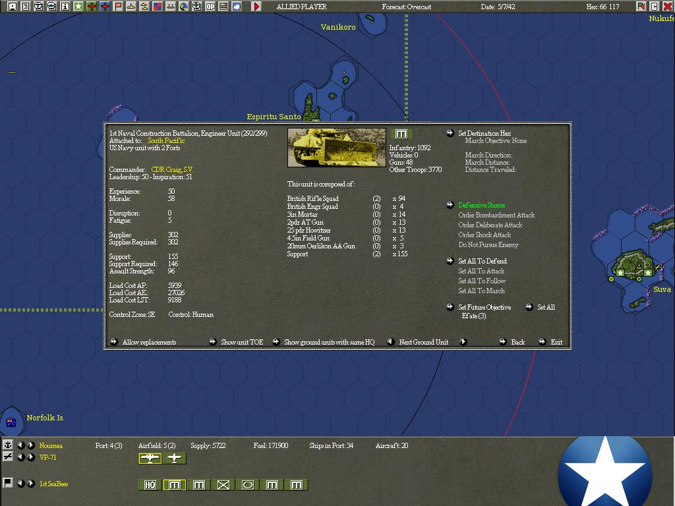The height and width of the screenshot is (506, 675).
Task: Click the save-game disk icon in top toolbar
Action: [x=13, y=7]
